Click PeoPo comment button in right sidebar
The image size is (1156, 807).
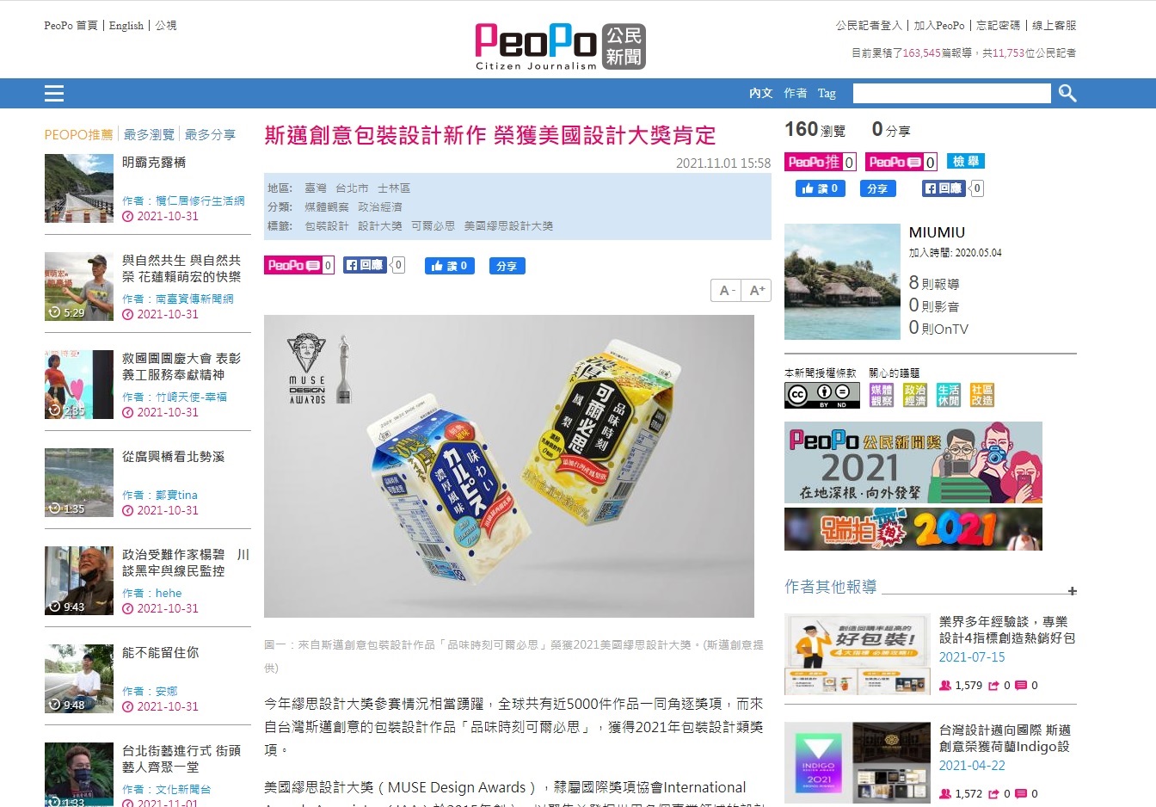coord(901,162)
